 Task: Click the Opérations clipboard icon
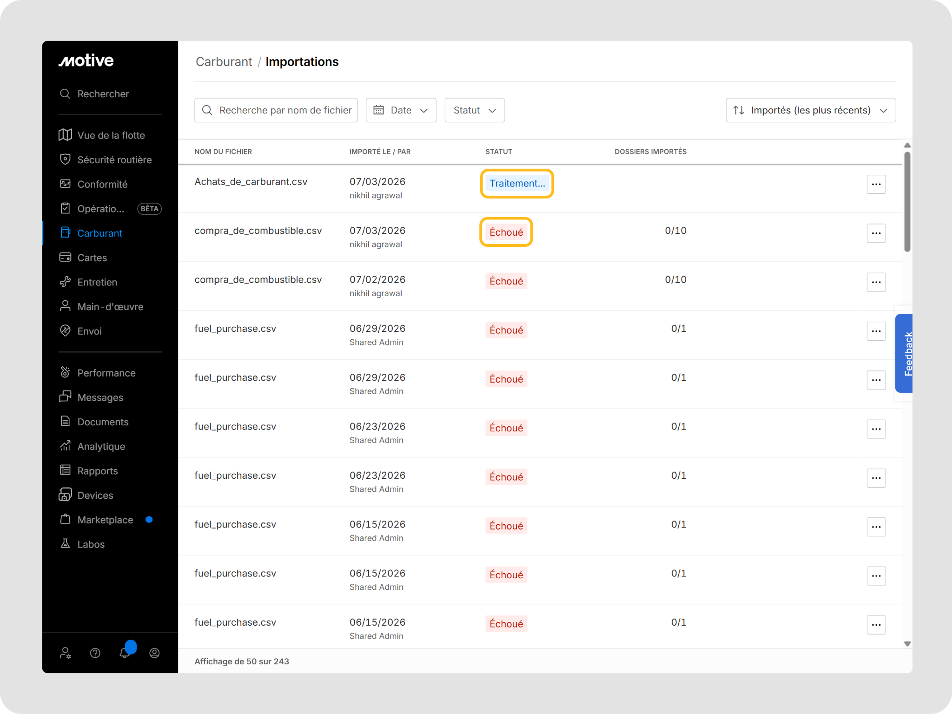click(65, 209)
